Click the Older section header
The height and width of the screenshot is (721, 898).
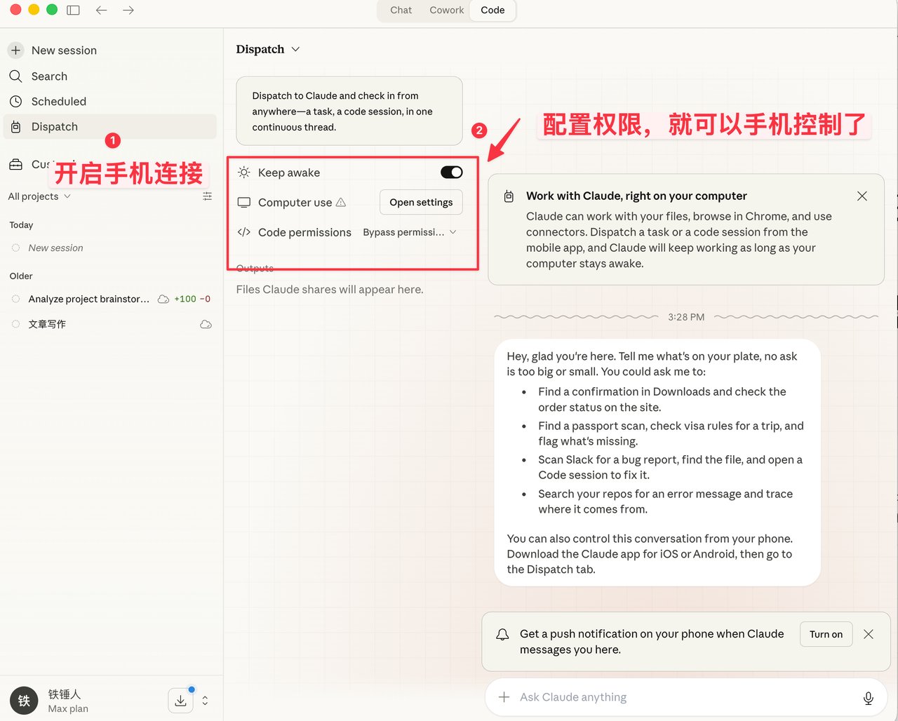click(21, 276)
